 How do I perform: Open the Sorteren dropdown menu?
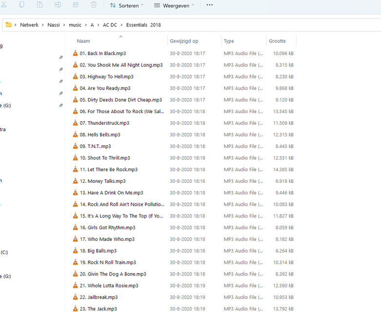pyautogui.click(x=126, y=5)
